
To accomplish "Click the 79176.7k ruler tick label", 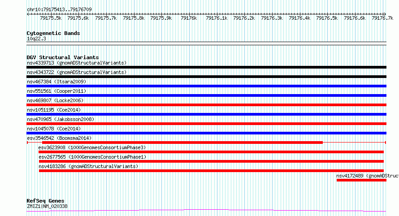I will pyautogui.click(x=382, y=18).
